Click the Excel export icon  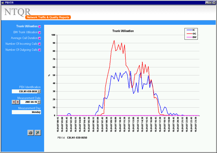click(x=37, y=132)
